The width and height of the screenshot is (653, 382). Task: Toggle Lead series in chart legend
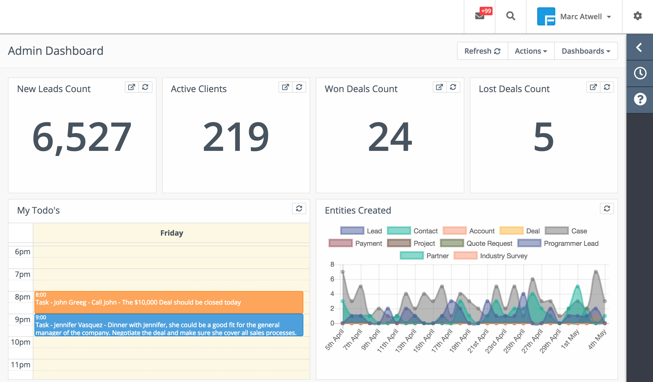(x=361, y=231)
